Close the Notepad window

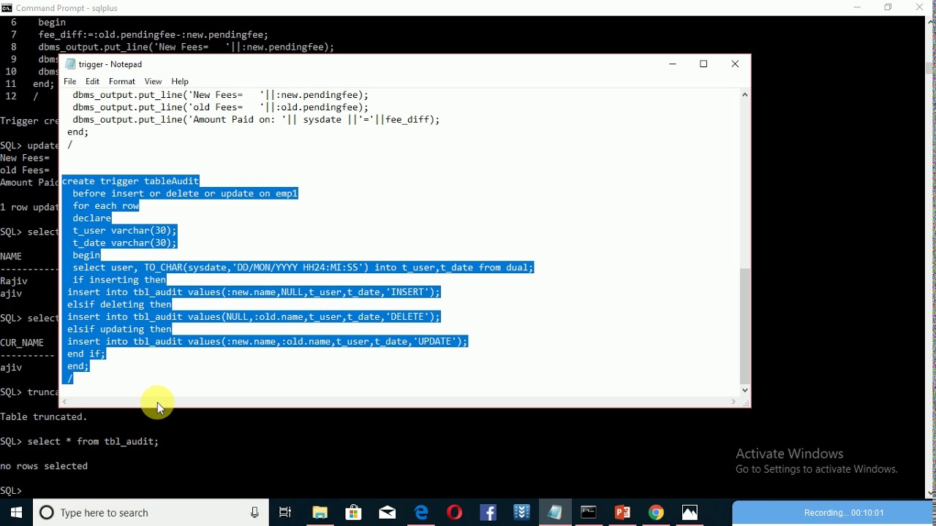736,64
